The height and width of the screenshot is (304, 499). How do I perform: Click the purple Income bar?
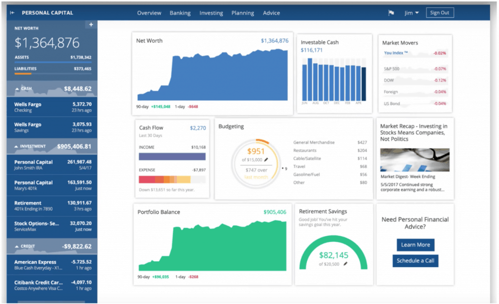coord(172,156)
